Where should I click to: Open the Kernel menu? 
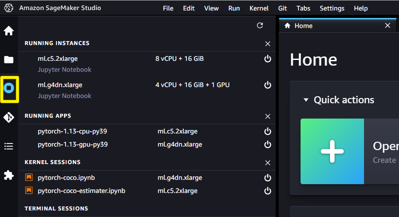pyautogui.click(x=259, y=8)
